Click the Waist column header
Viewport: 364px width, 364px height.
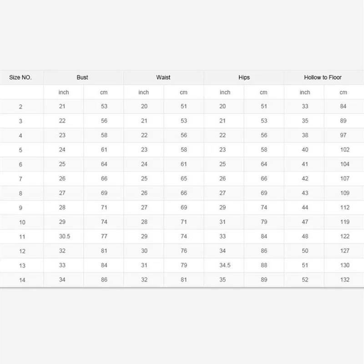[x=163, y=77]
